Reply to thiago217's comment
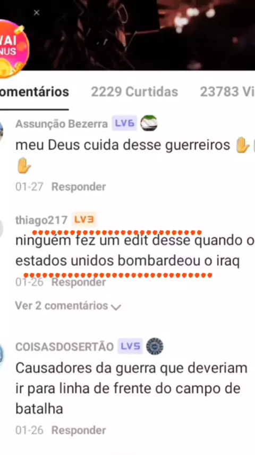The image size is (255, 455). [79, 282]
